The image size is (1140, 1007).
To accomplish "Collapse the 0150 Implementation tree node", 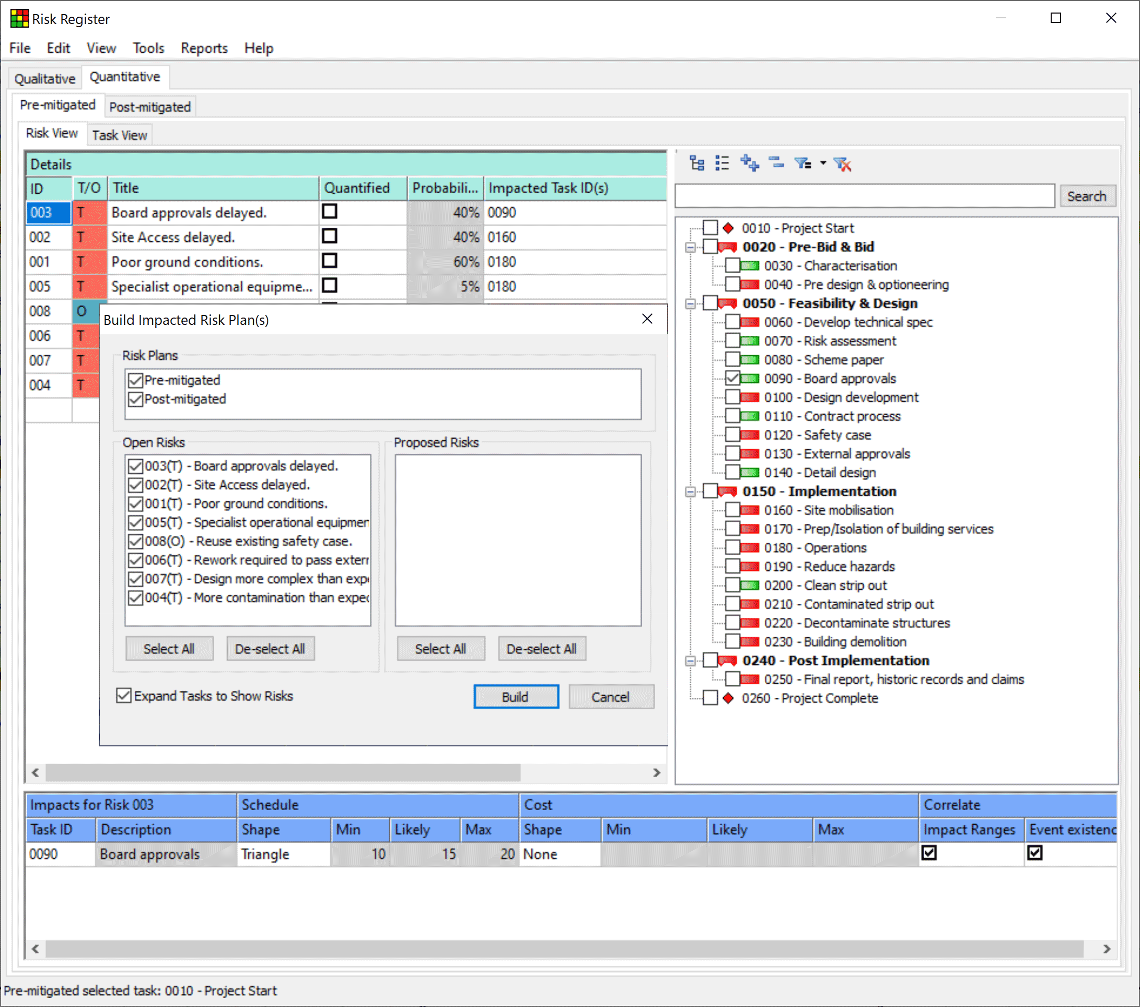I will [691, 492].
